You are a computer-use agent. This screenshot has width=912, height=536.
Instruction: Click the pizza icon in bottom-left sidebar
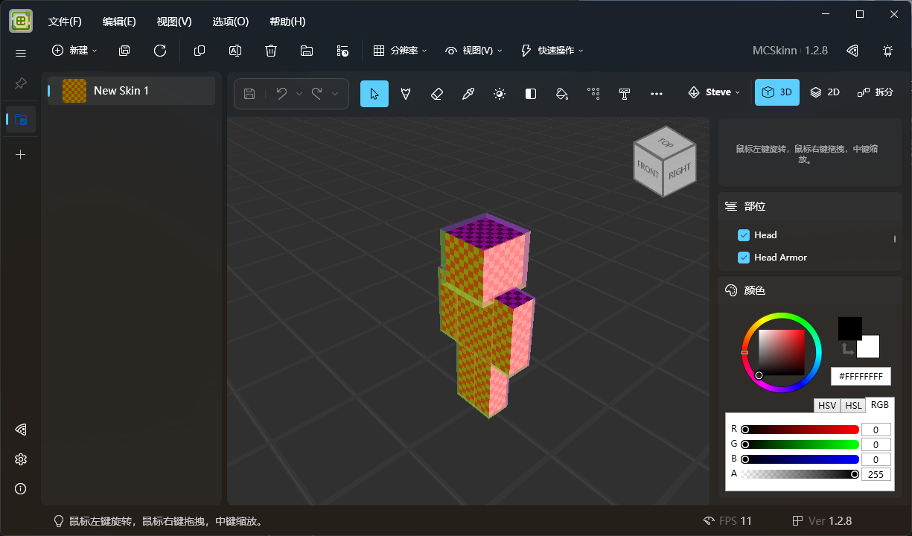point(21,430)
